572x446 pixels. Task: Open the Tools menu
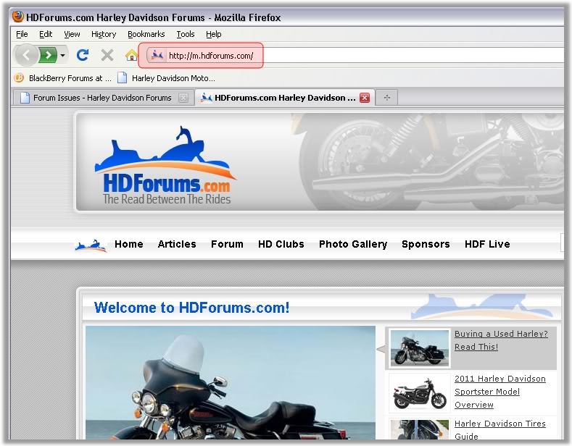click(x=186, y=34)
